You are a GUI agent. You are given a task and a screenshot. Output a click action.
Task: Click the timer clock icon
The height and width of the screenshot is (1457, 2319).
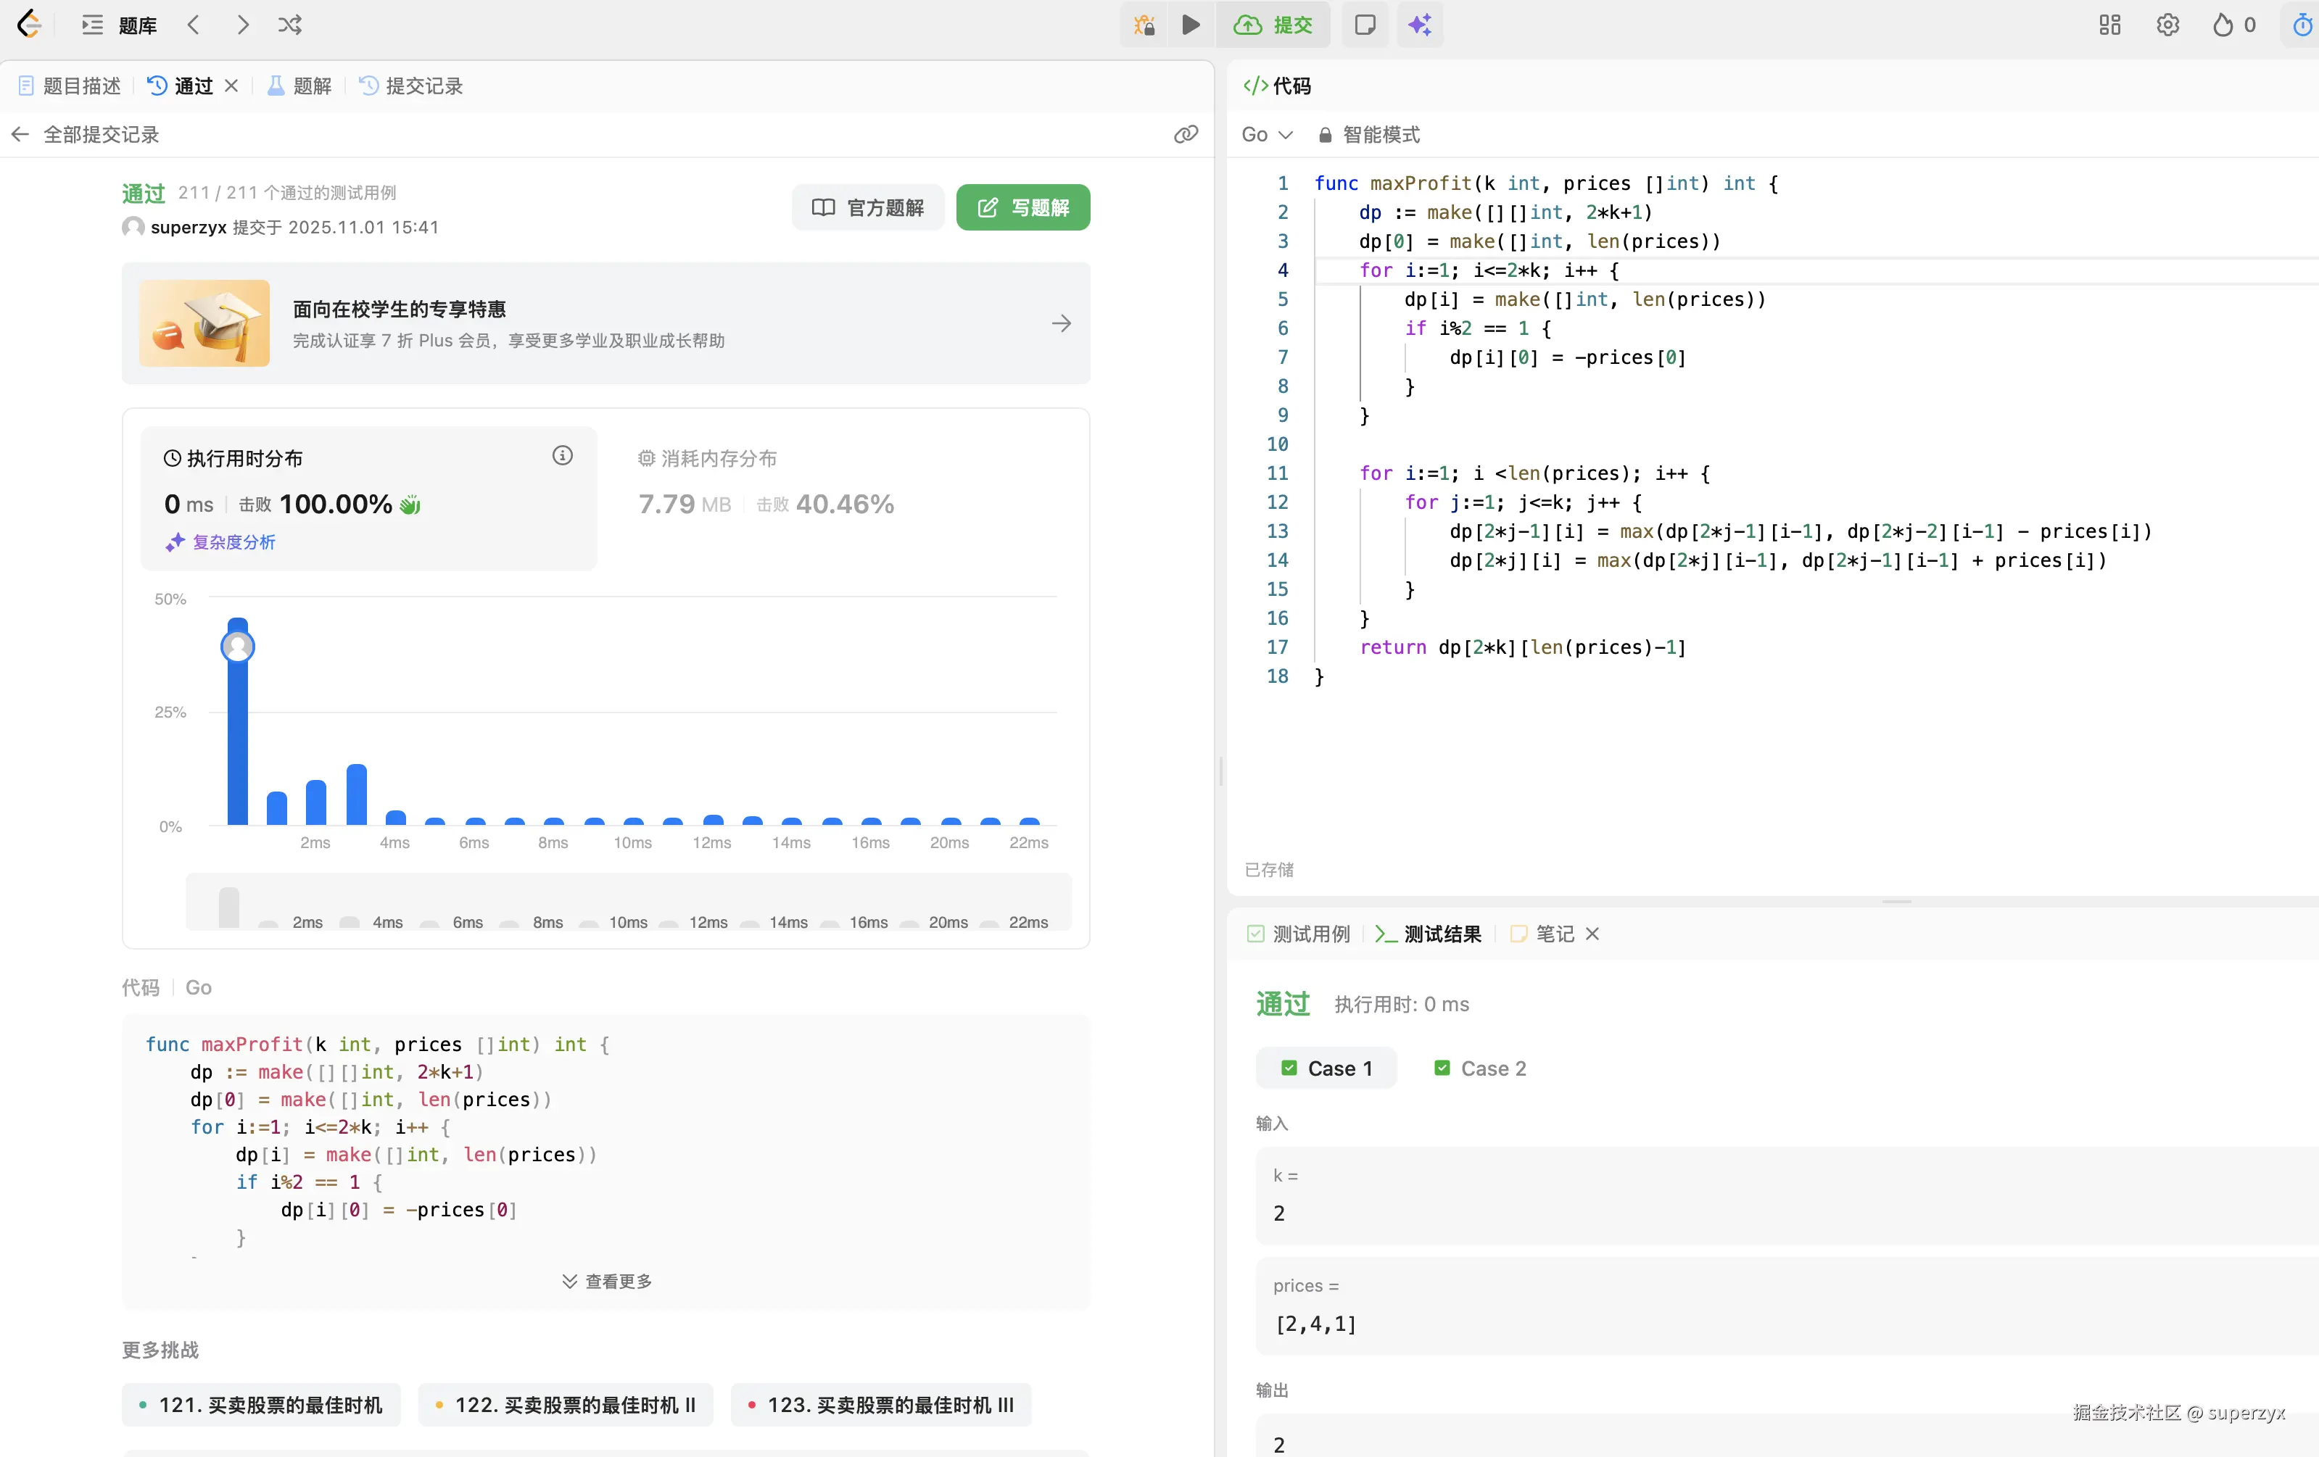point(2302,25)
